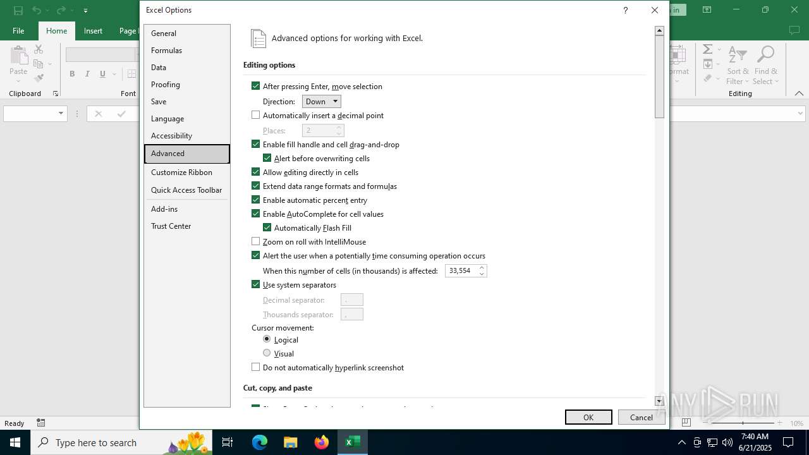This screenshot has height=455, width=809.
Task: Select the Formulas options category
Action: [x=187, y=50]
